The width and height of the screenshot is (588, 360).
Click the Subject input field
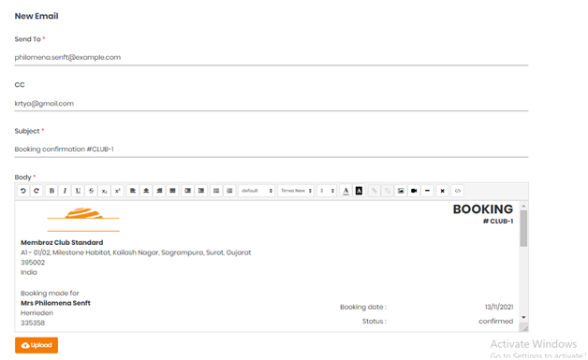pos(272,149)
